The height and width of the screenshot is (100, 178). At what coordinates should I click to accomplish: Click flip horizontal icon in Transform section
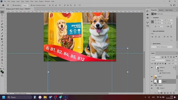pos(168,26)
